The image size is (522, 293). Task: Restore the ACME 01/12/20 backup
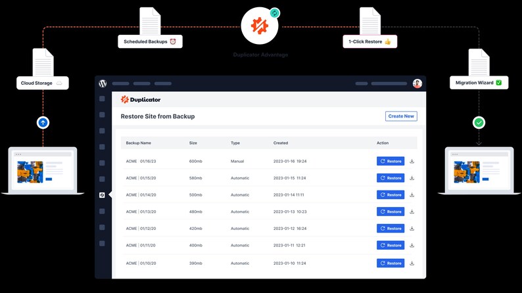click(x=391, y=229)
